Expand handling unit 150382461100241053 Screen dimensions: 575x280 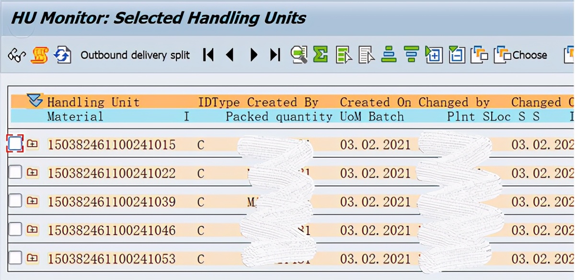pos(33,259)
